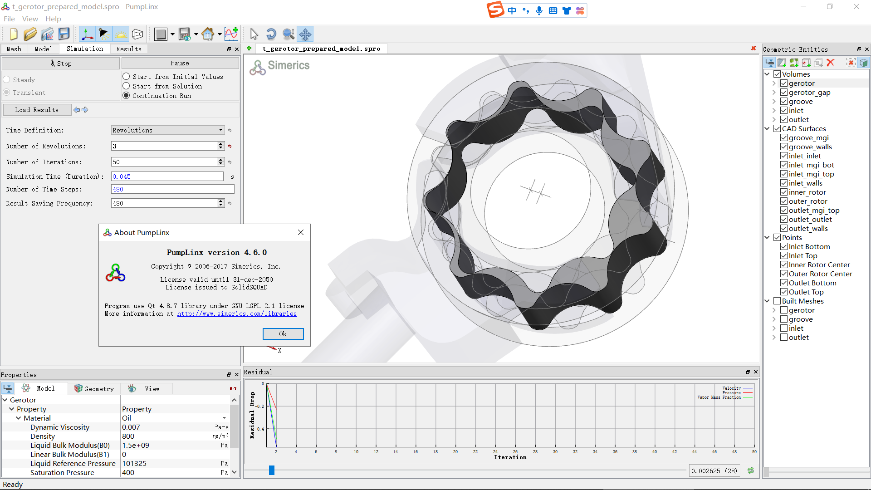Clear selection with dashed box X icon
The height and width of the screenshot is (490, 871).
(x=851, y=63)
